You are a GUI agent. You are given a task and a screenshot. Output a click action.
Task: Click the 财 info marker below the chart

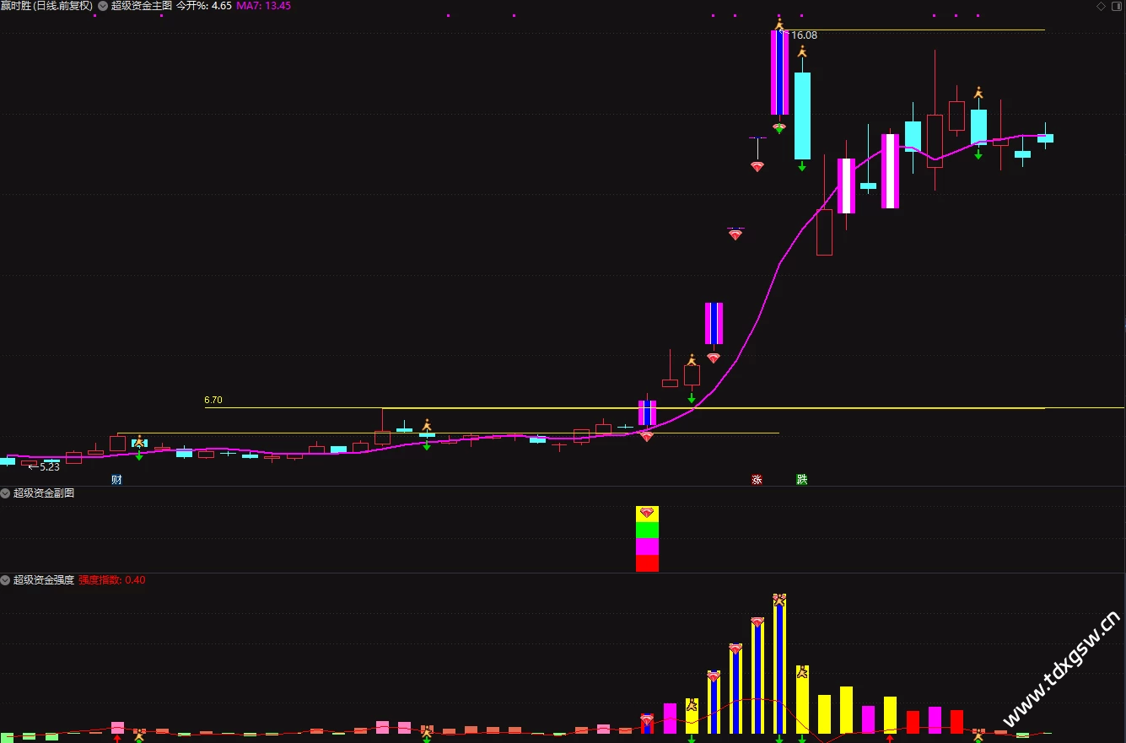point(116,480)
